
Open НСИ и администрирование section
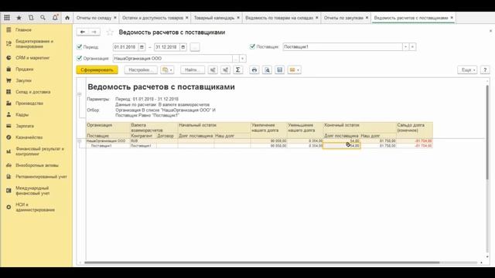[x=35, y=207]
